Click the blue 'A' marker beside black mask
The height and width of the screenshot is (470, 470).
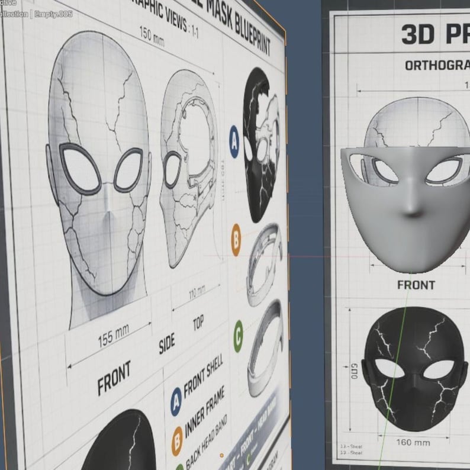[x=234, y=142]
